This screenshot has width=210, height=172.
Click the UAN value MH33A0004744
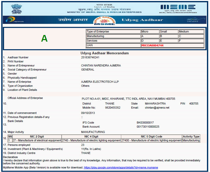(x=152, y=45)
